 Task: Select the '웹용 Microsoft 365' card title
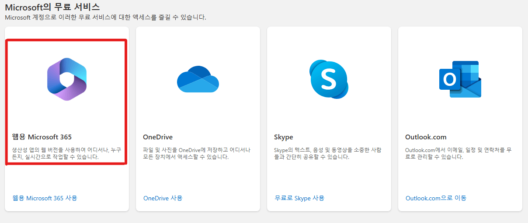coord(42,137)
